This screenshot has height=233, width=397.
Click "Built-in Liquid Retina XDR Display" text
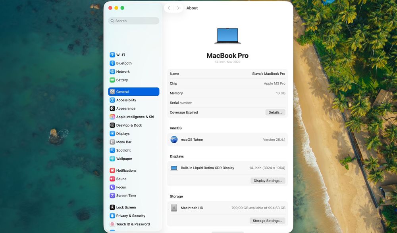point(207,168)
